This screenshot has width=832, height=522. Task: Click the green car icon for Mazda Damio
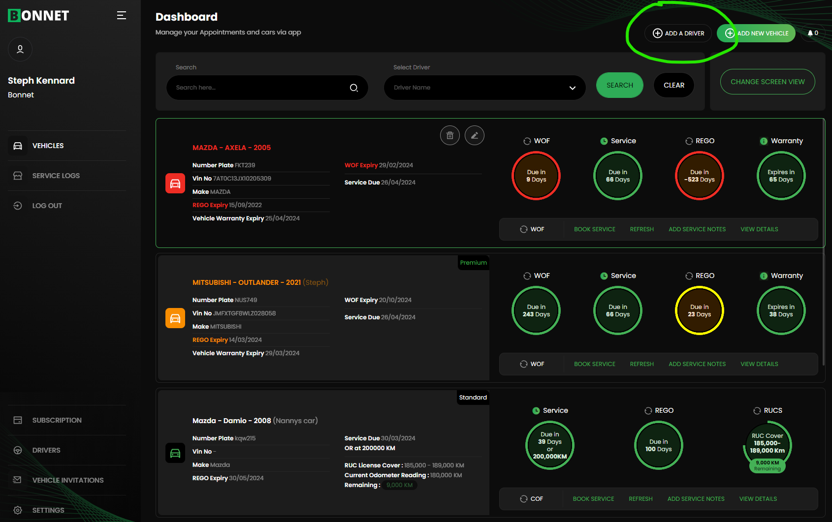[175, 453]
